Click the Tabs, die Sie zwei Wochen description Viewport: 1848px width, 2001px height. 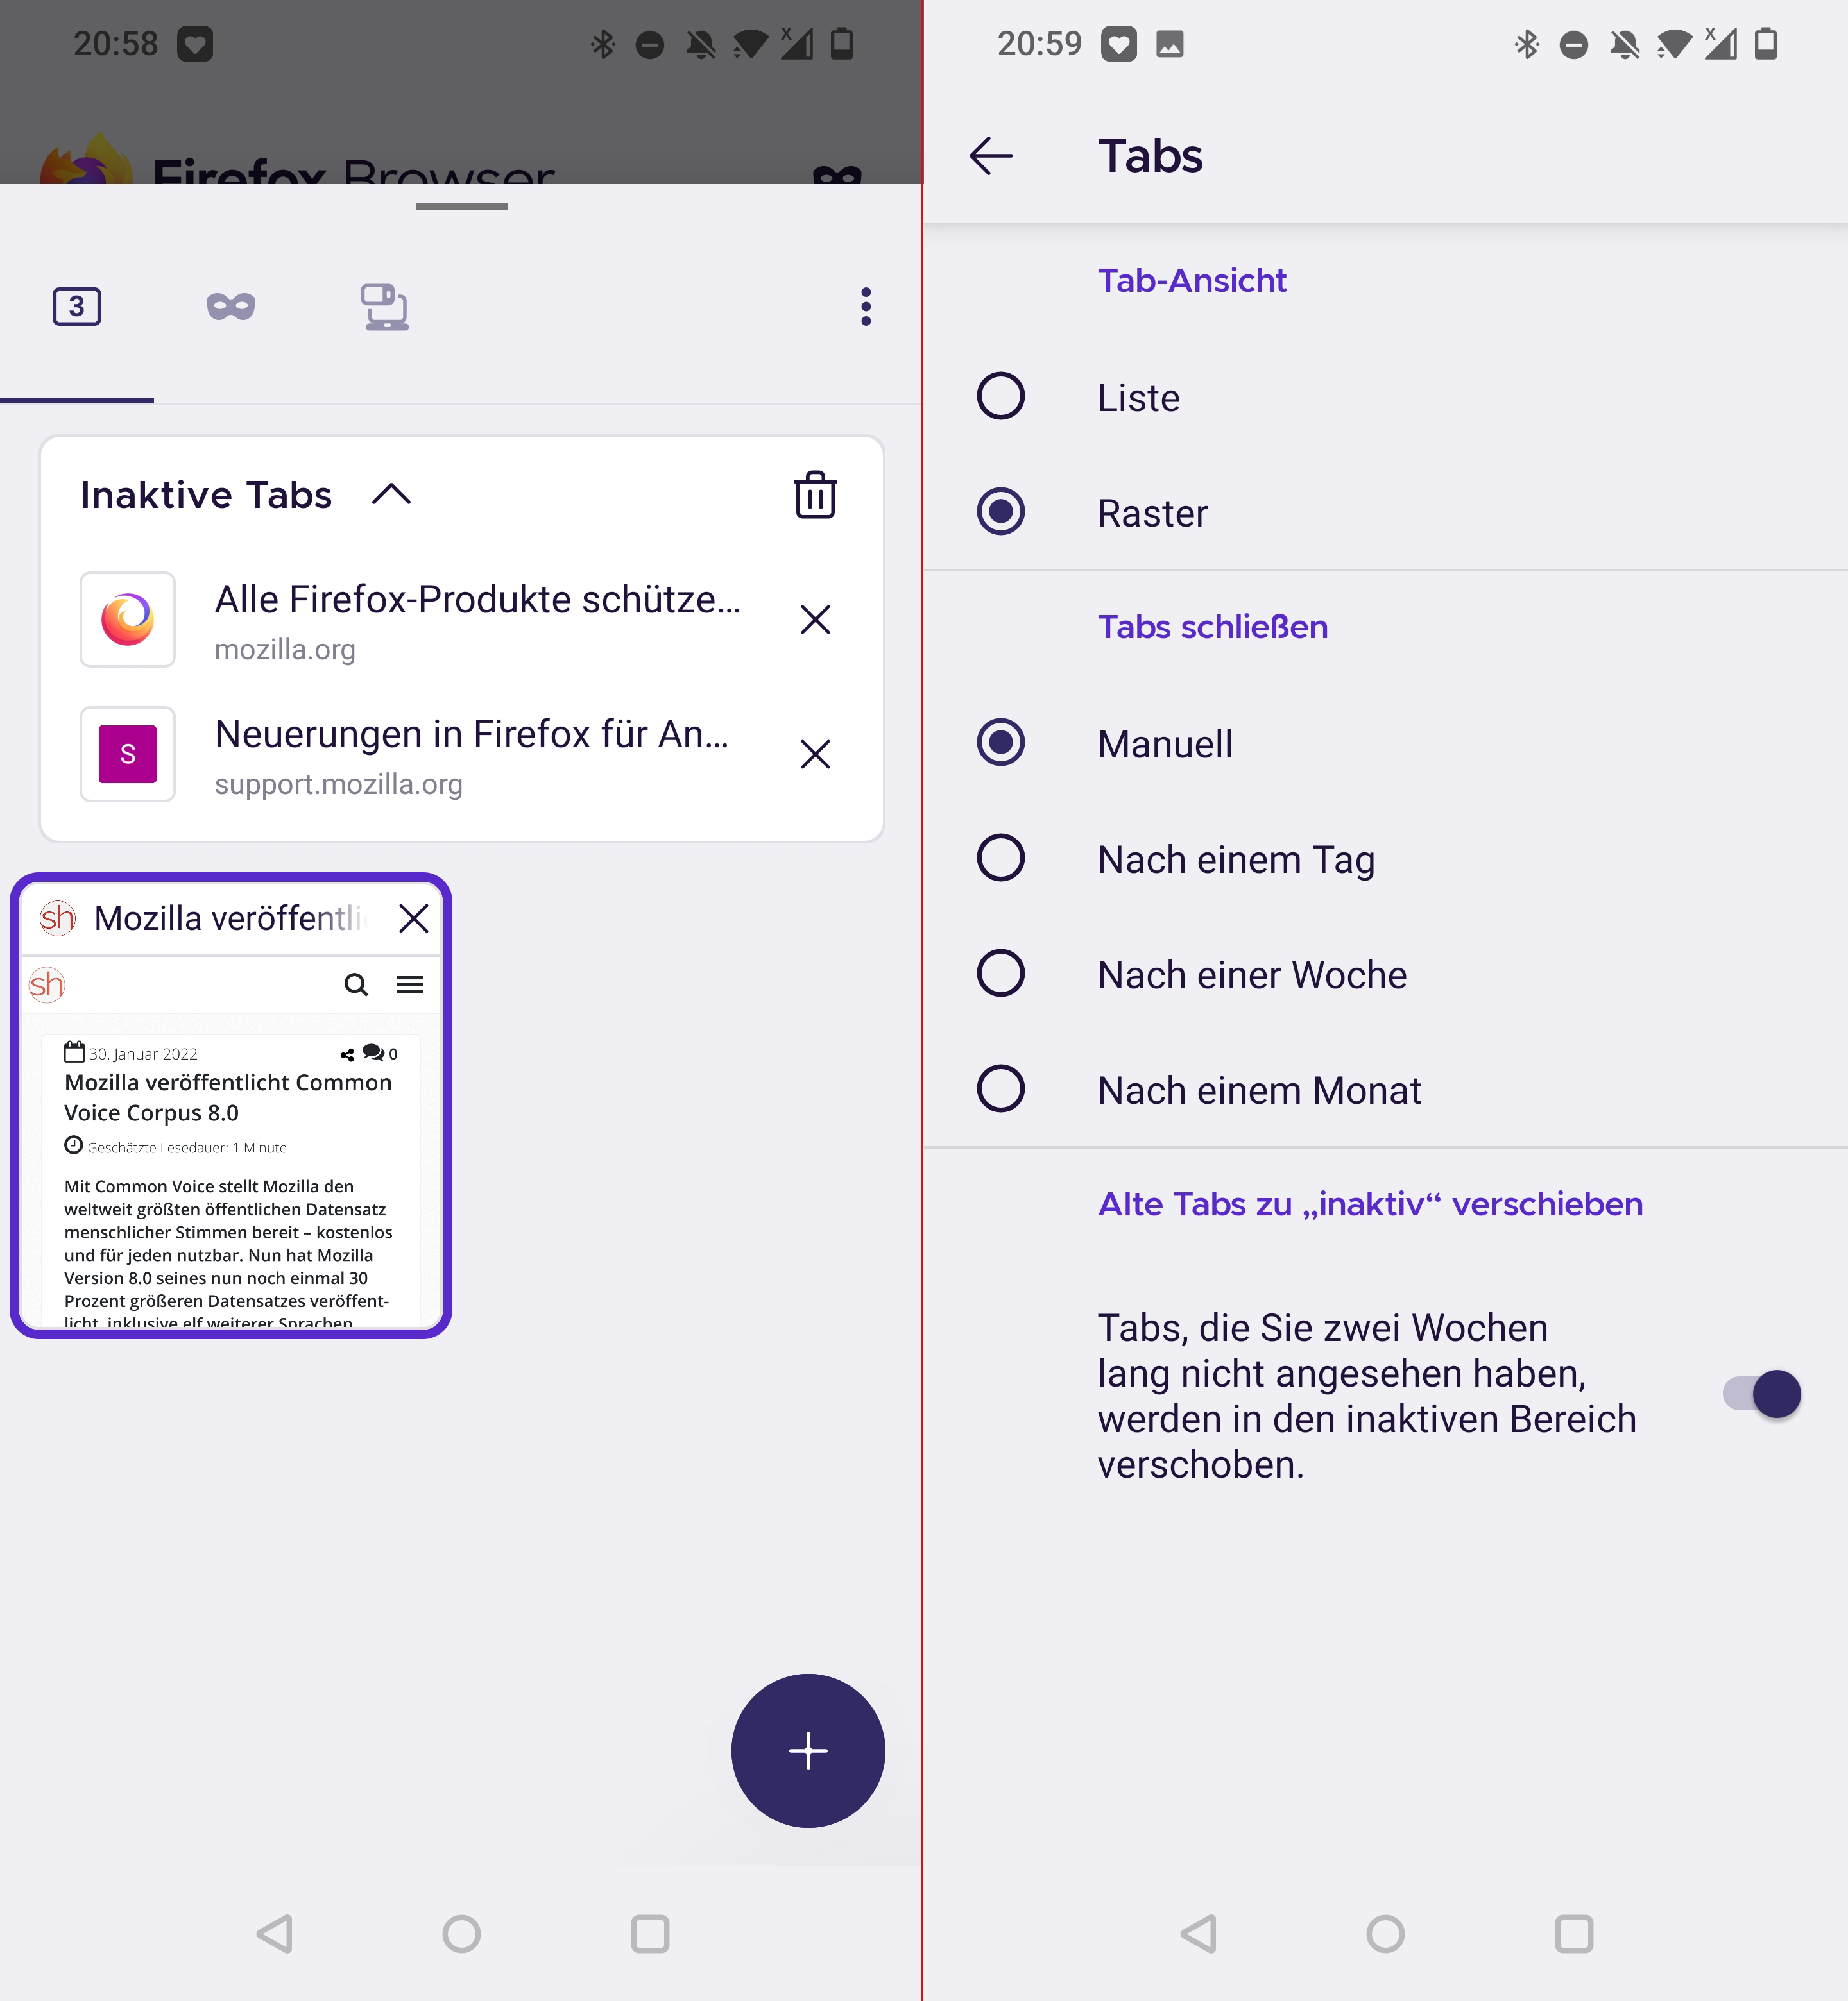click(x=1367, y=1396)
